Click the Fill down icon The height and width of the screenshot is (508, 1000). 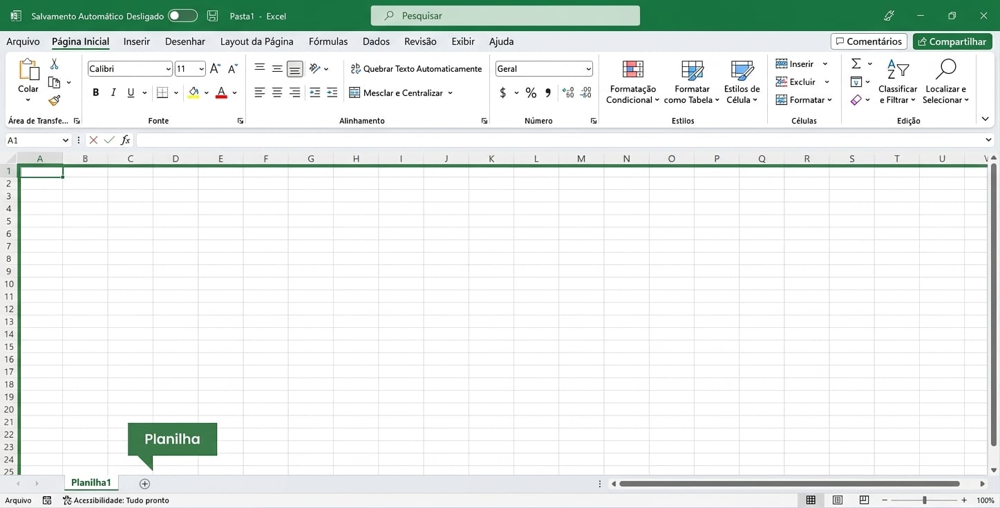[856, 81]
